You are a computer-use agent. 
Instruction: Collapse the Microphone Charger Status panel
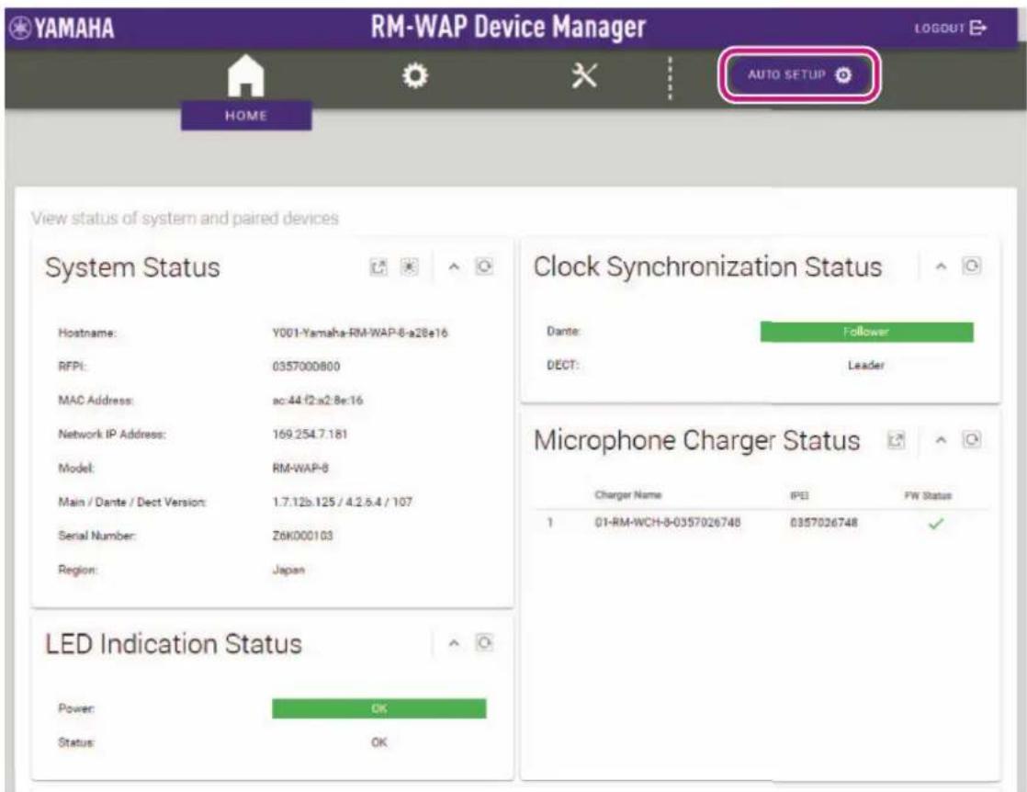tap(941, 440)
